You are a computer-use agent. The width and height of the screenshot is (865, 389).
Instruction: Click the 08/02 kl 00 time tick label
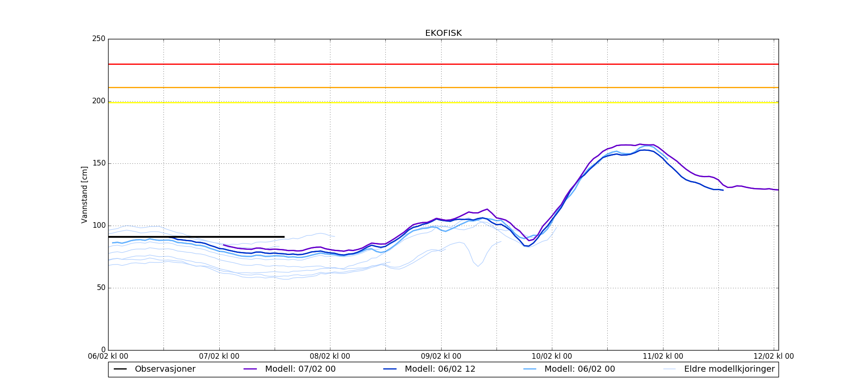pos(330,357)
